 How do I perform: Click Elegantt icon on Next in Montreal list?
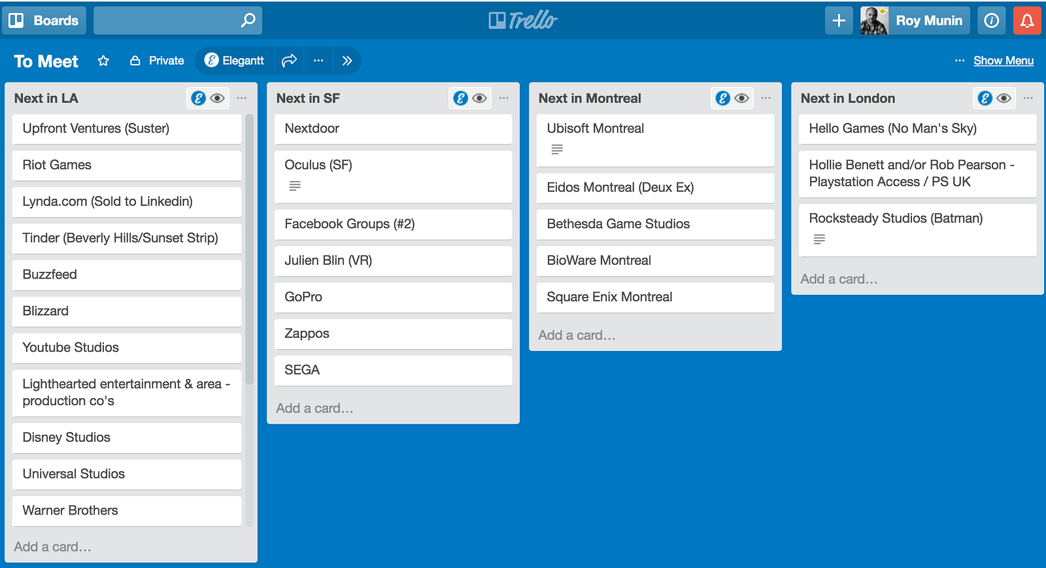click(722, 98)
